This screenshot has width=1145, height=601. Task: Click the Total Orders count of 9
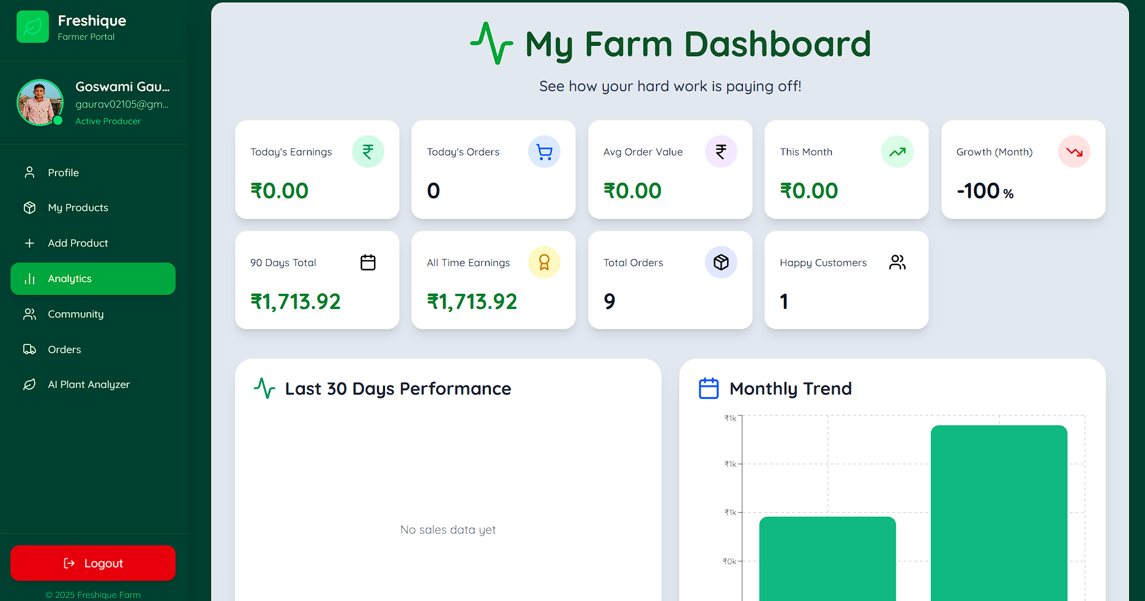610,301
